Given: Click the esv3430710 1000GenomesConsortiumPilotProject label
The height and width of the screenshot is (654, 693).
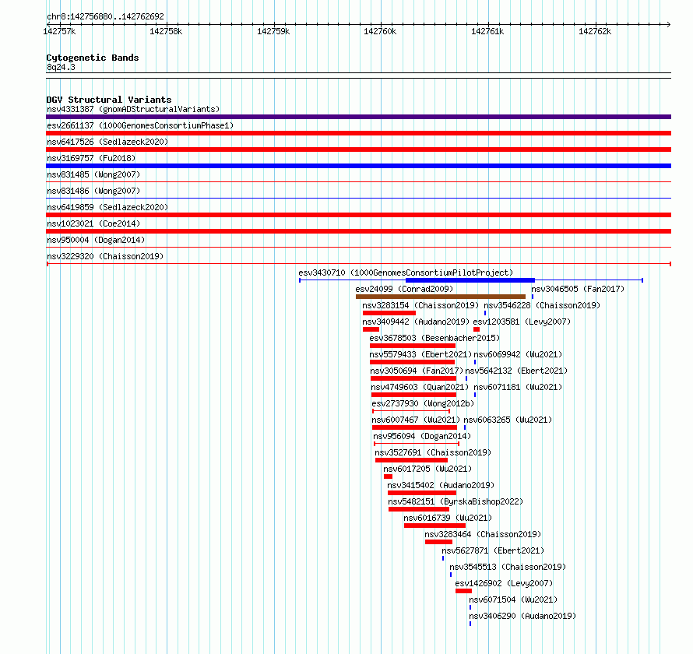Looking at the screenshot, I should pyautogui.click(x=406, y=272).
